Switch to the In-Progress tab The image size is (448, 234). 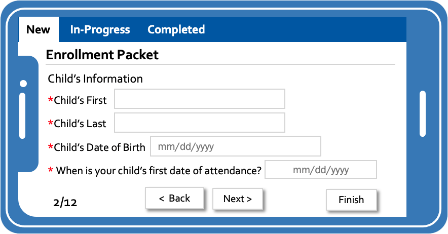pos(100,30)
